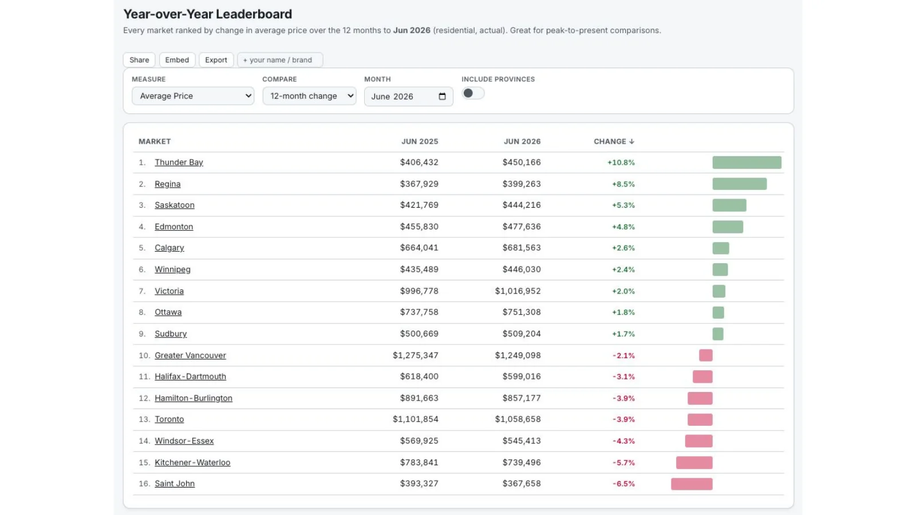This screenshot has height=515, width=916.
Task: Open the Saskatoon market link
Action: (174, 205)
